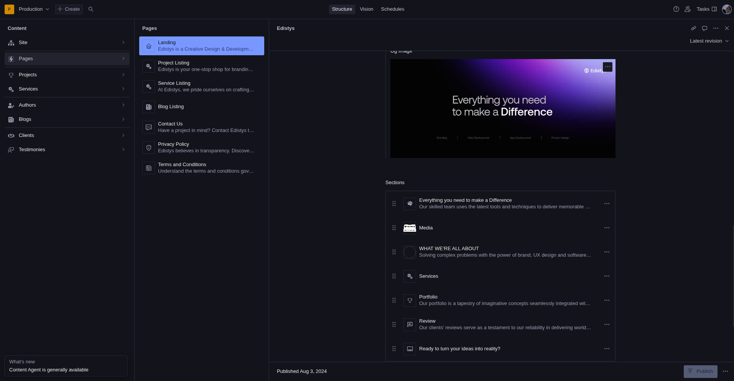Click drag handle for Media section
This screenshot has height=381, width=734.
[394, 228]
